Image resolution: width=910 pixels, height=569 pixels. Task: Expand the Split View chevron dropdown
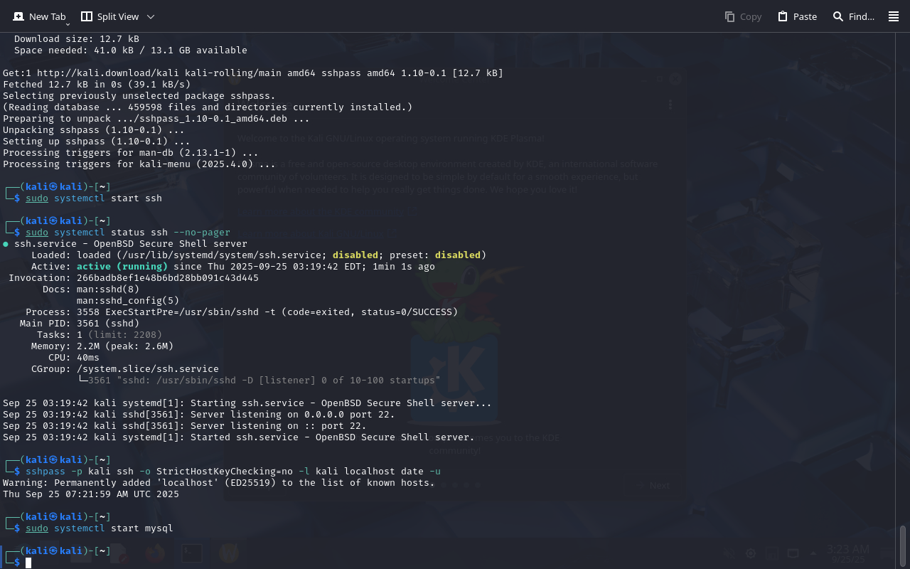tap(151, 16)
